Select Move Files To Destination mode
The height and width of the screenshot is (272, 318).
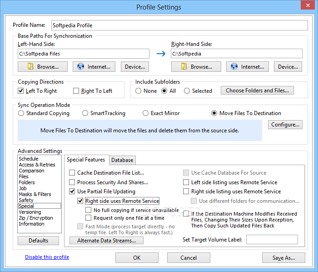coord(214,113)
